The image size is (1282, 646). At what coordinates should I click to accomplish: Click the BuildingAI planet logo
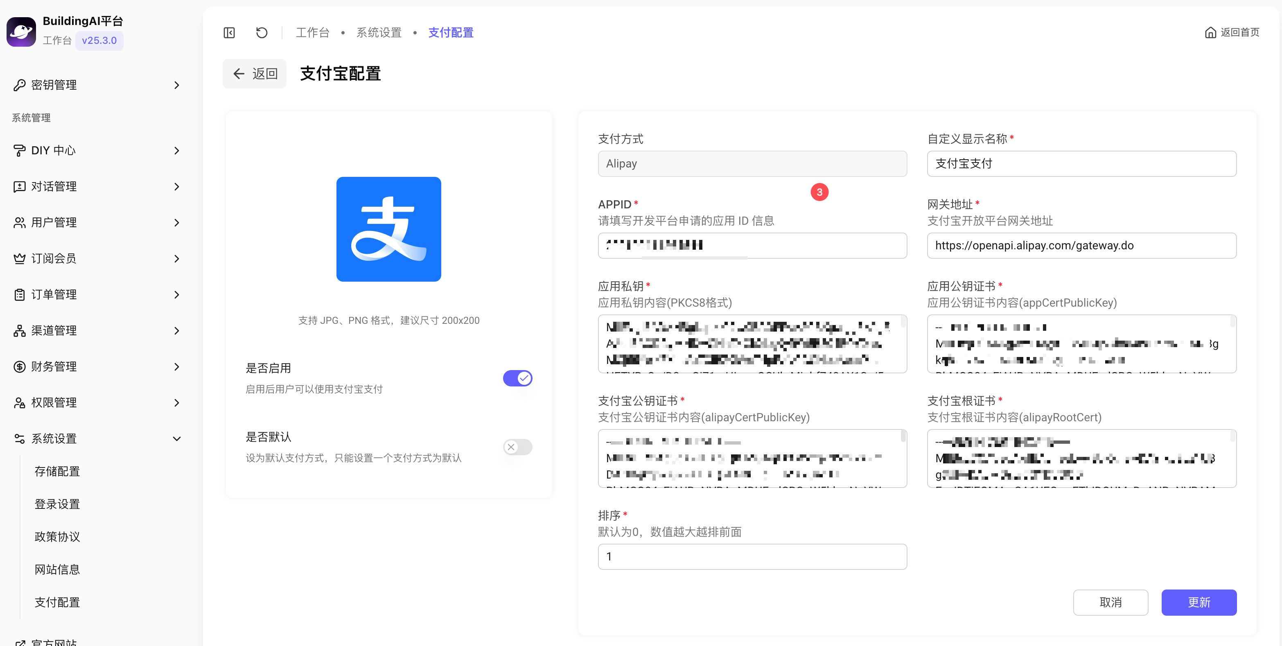click(x=21, y=32)
